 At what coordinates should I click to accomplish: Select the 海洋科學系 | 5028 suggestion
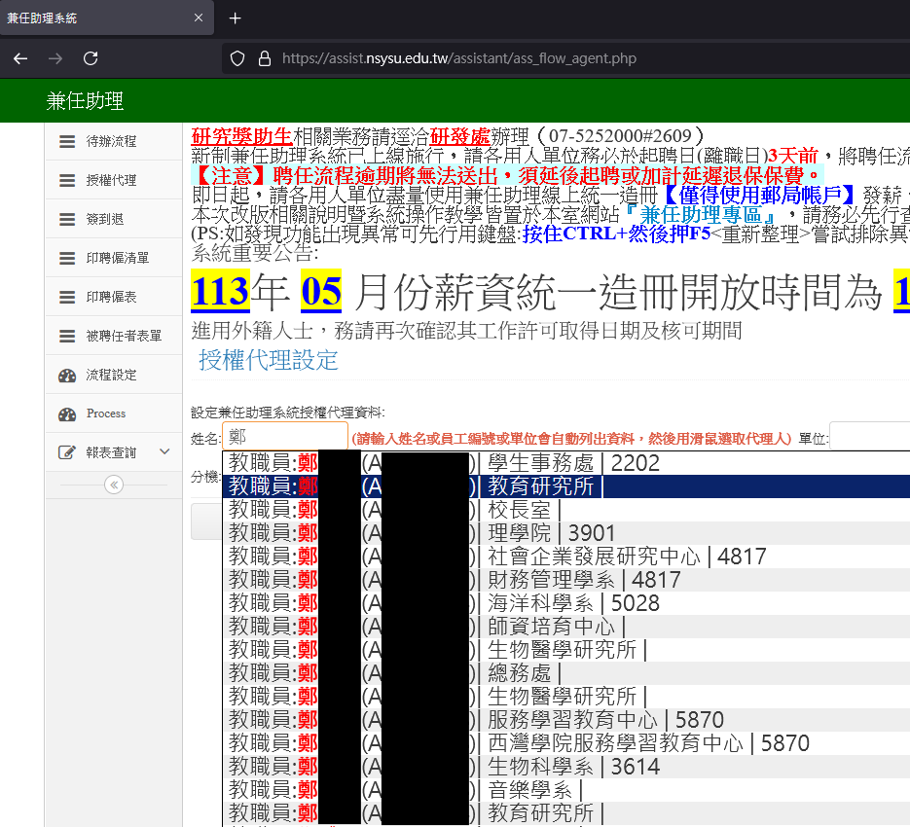(x=566, y=603)
